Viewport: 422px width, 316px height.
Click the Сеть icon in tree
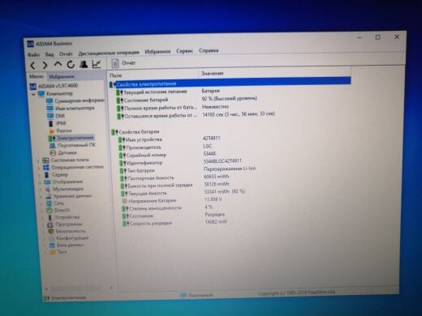[x=50, y=203]
